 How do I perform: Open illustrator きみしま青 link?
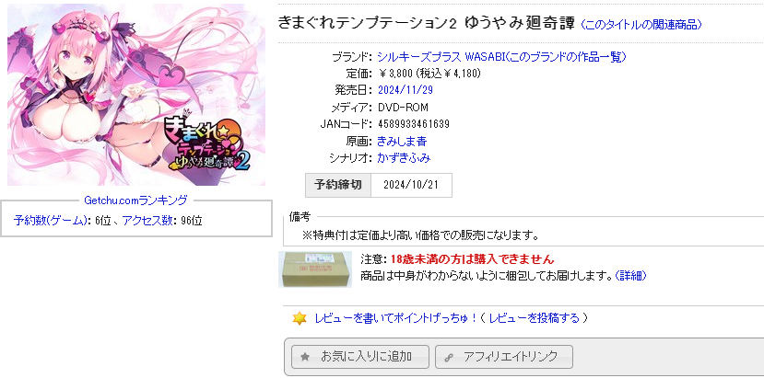pos(402,141)
